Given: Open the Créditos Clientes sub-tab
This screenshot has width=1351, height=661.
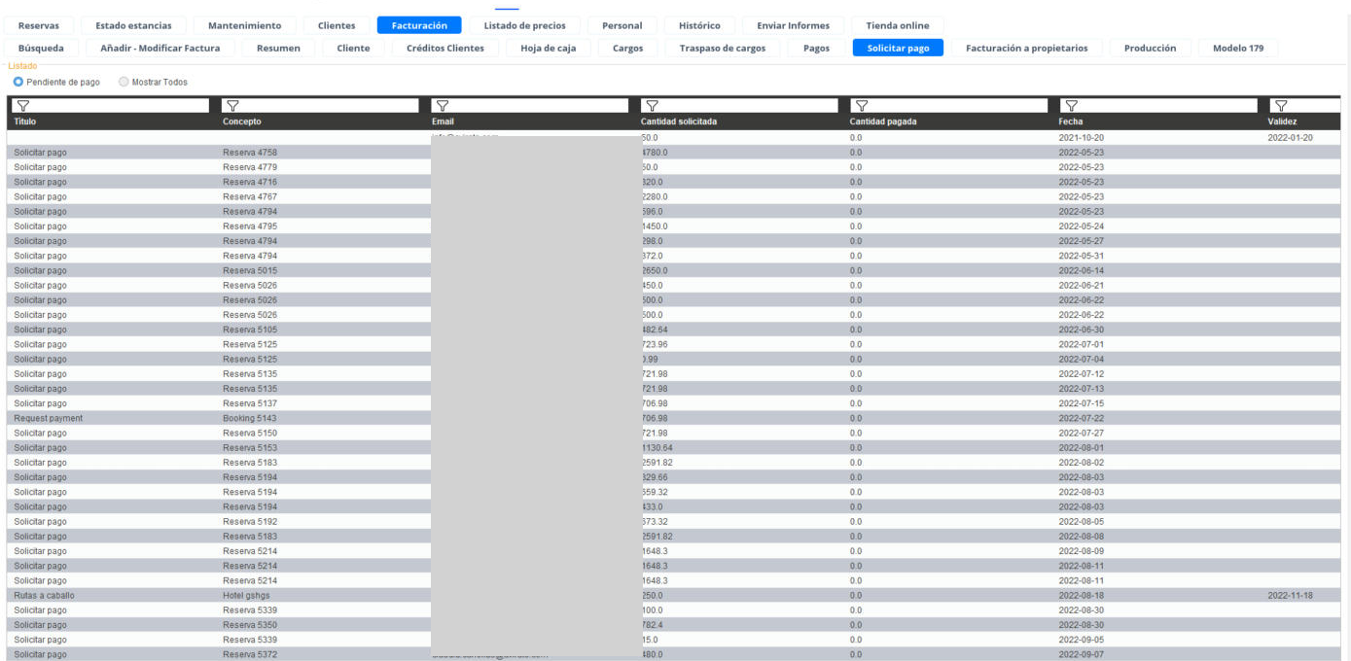Looking at the screenshot, I should (x=445, y=48).
